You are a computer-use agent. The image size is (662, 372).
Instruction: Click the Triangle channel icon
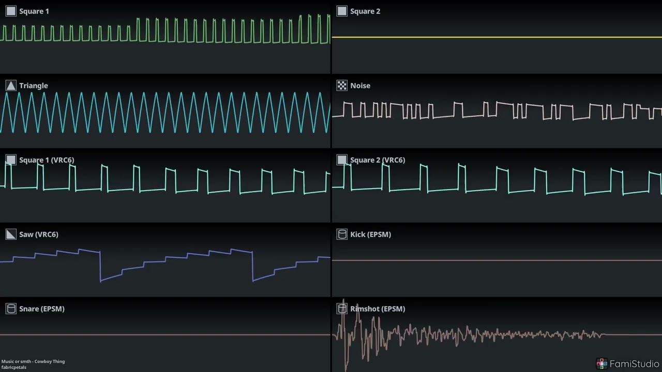[x=11, y=86]
